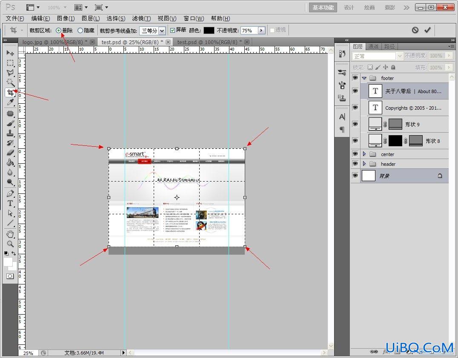Hide the footer layer group
458x358 pixels.
355,78
